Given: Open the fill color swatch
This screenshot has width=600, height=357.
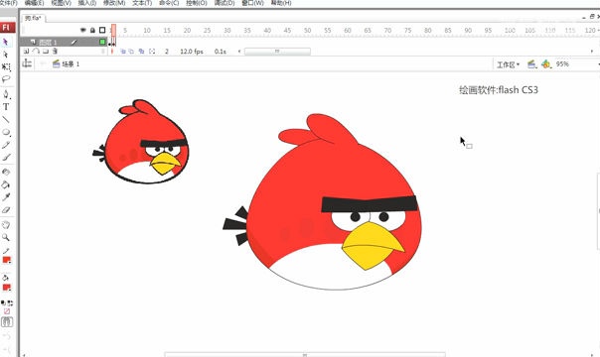Looking at the screenshot, I should tap(7, 288).
